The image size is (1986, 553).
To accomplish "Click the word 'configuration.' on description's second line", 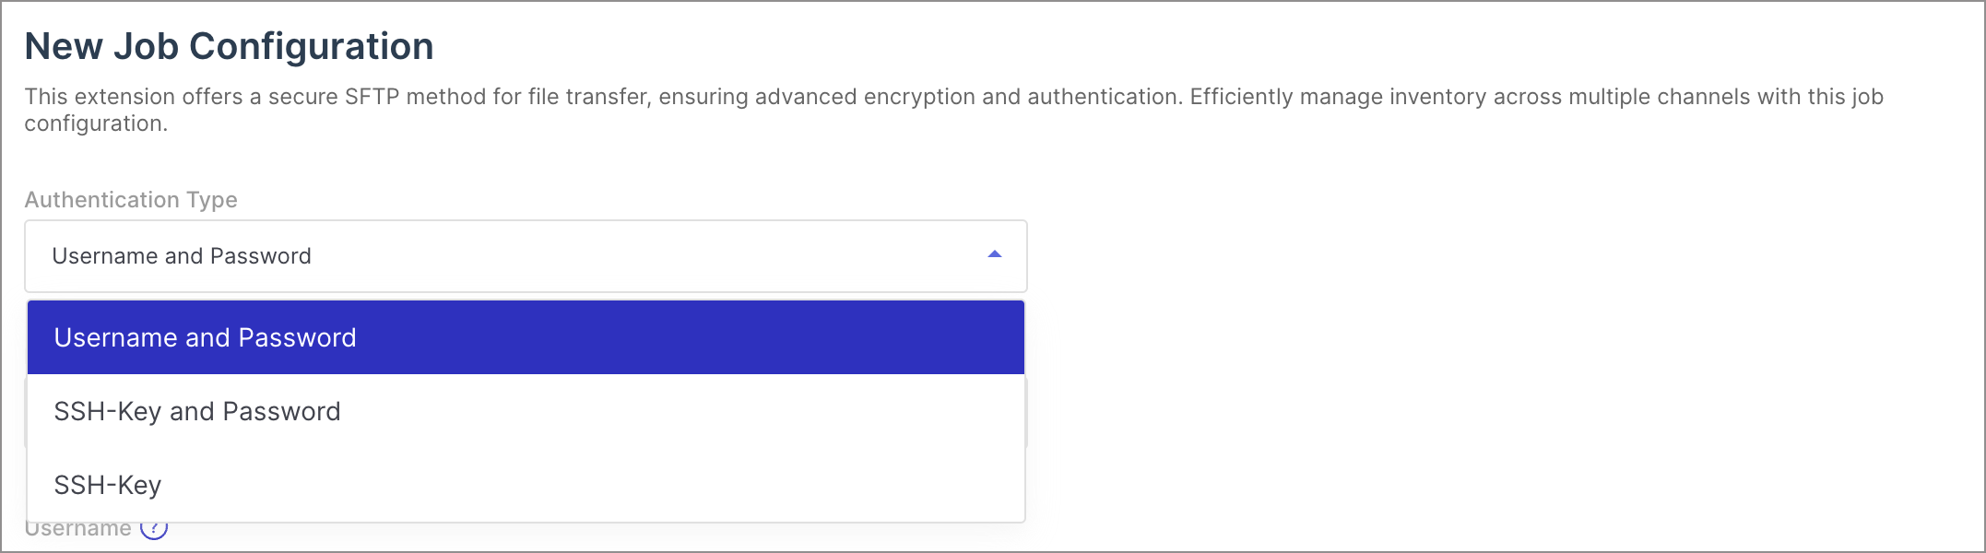I will (96, 124).
